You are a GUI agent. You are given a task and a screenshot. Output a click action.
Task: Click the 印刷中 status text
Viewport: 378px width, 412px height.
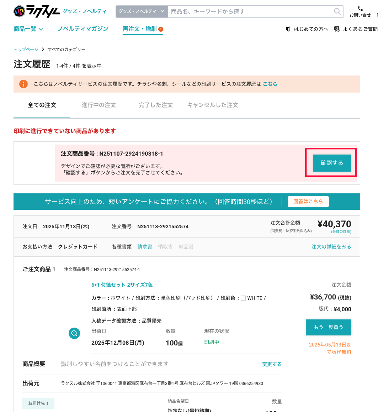212,342
